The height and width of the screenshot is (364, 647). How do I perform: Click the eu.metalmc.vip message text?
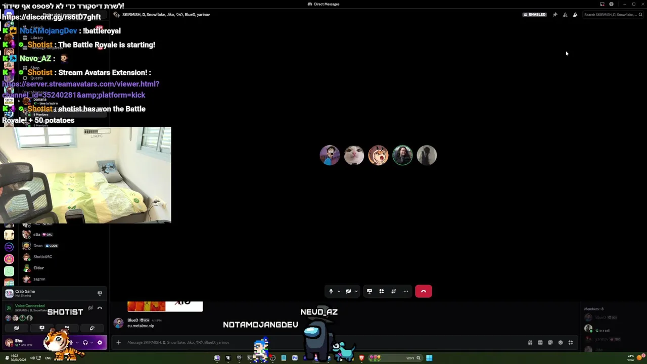(141, 326)
